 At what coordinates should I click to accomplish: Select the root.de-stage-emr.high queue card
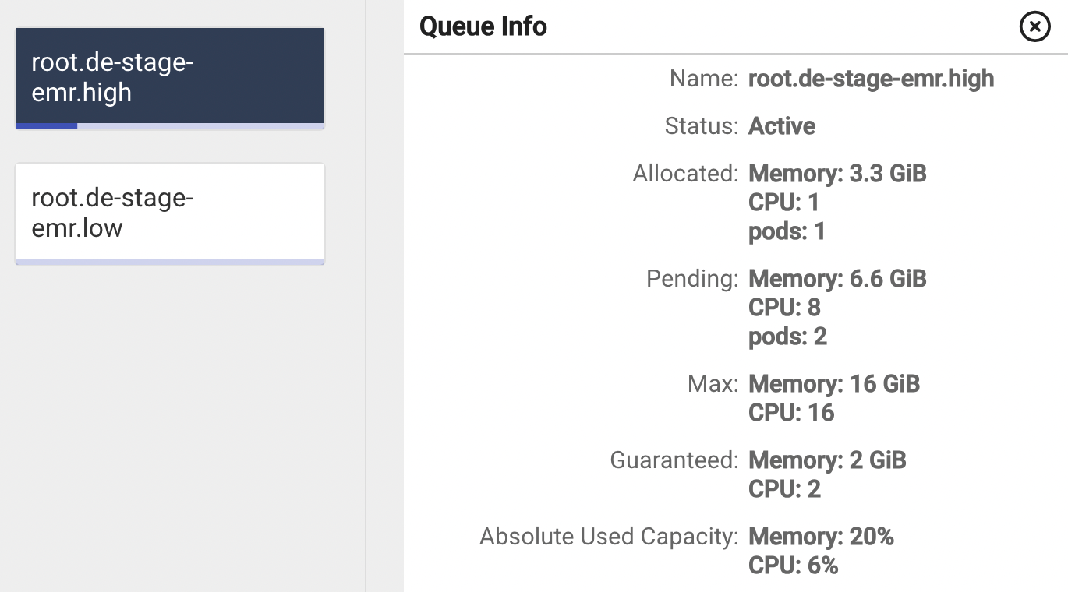tap(169, 76)
